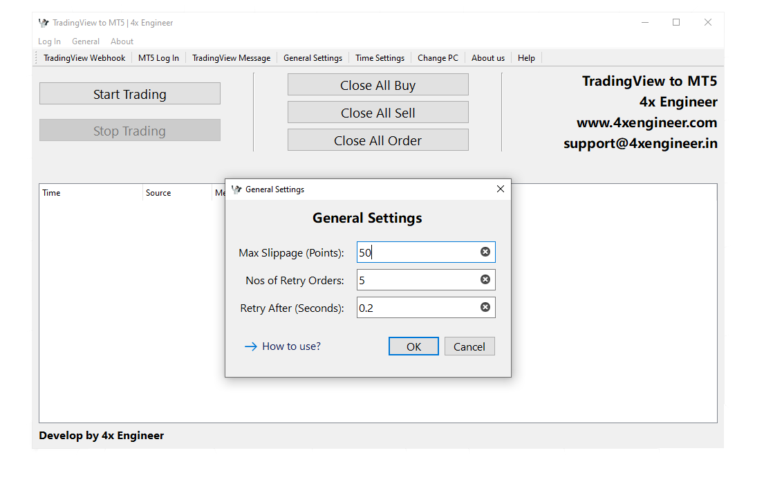Open the General menu

pos(86,41)
